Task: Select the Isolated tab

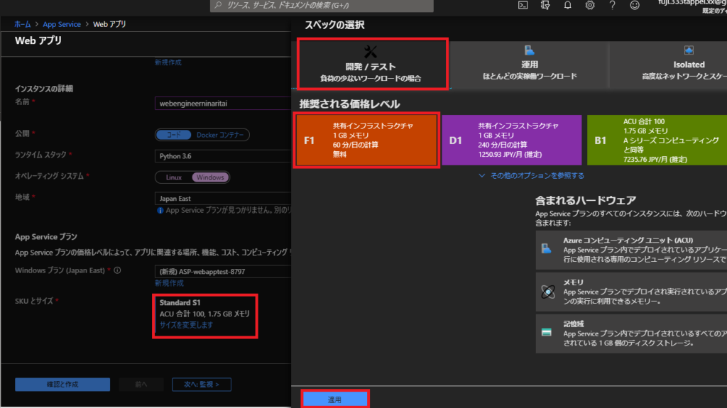Action: pos(668,64)
